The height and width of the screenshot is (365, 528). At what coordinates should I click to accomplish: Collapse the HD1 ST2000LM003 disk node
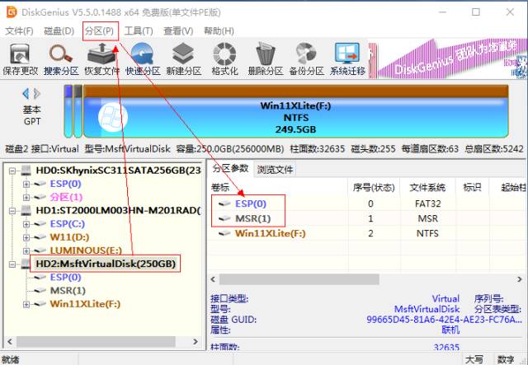click(12, 211)
